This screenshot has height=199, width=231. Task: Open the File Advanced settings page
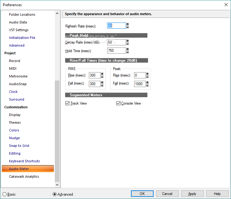pyautogui.click(x=17, y=45)
